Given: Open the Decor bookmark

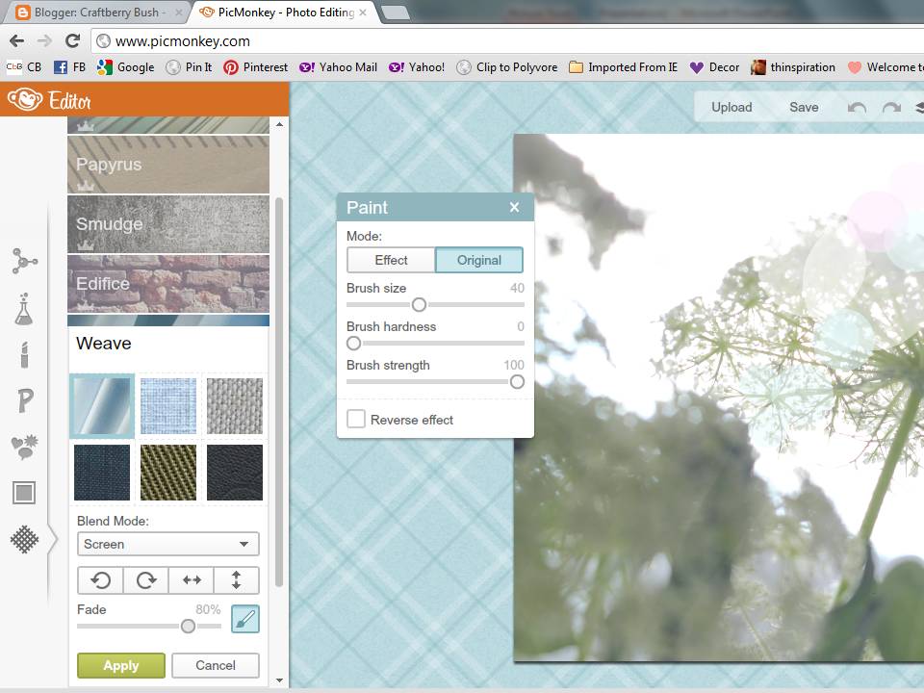Looking at the screenshot, I should tap(714, 67).
